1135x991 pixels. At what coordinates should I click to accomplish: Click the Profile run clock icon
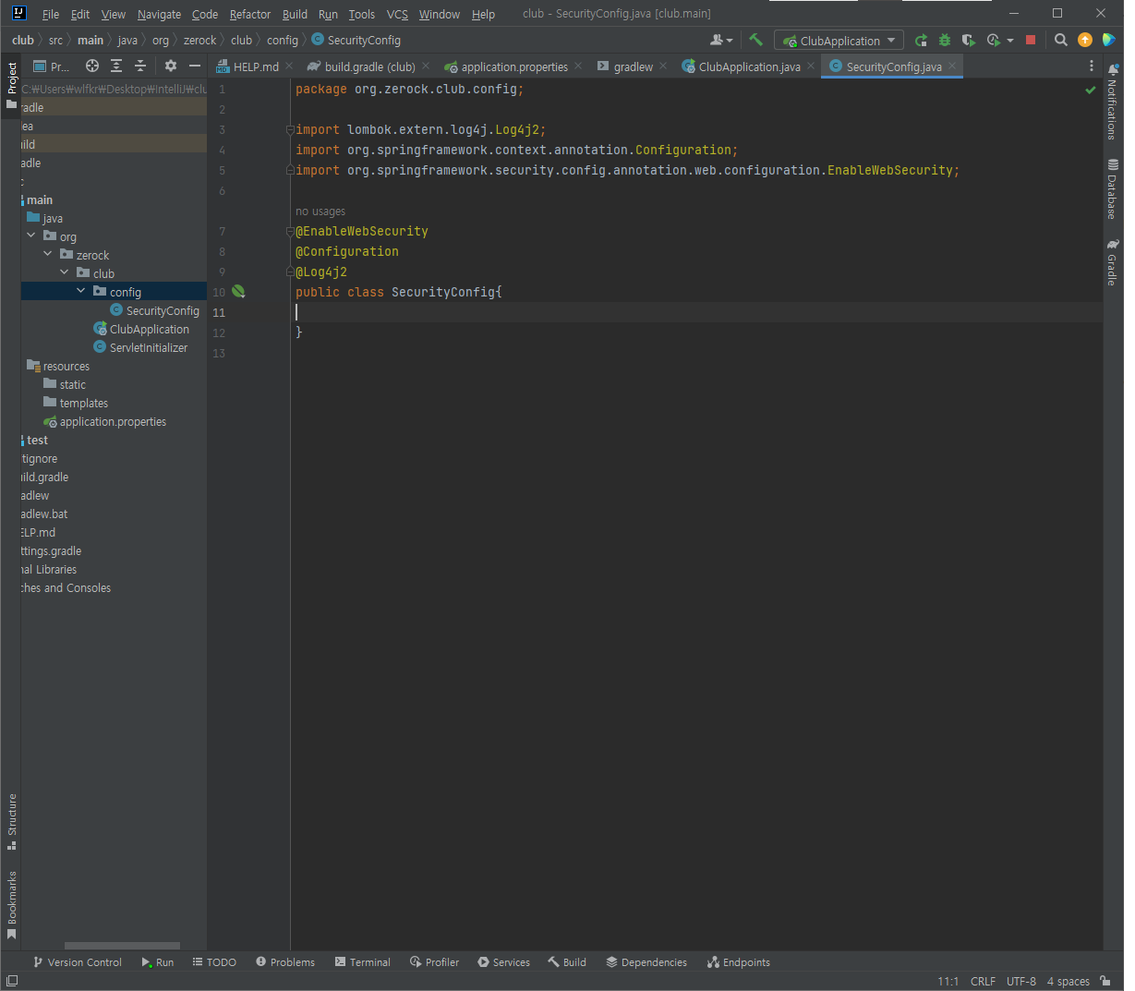[x=993, y=40]
